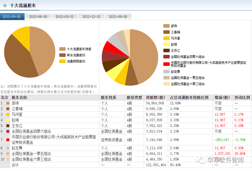Click the 证券投资基金 shareholder type cell
This screenshot has width=252, height=171.
[x=112, y=140]
